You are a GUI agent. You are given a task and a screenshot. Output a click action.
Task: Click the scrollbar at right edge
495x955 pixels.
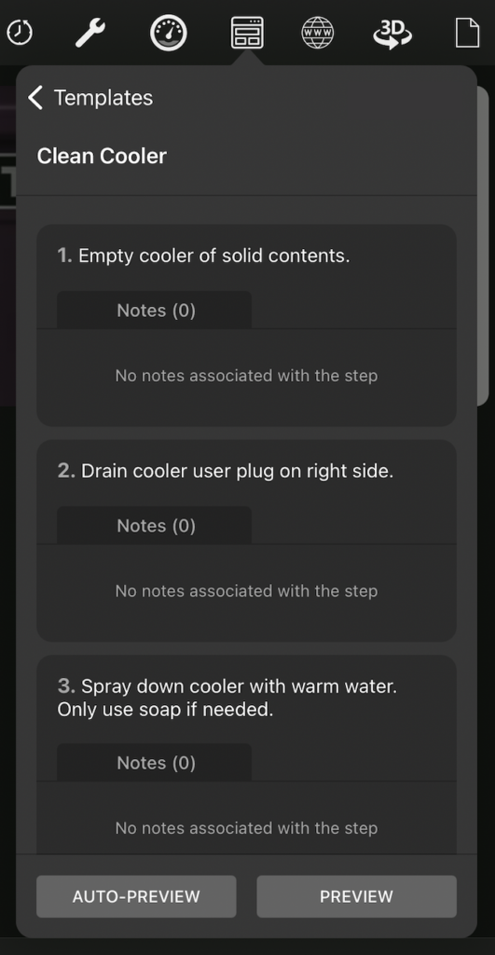click(483, 245)
